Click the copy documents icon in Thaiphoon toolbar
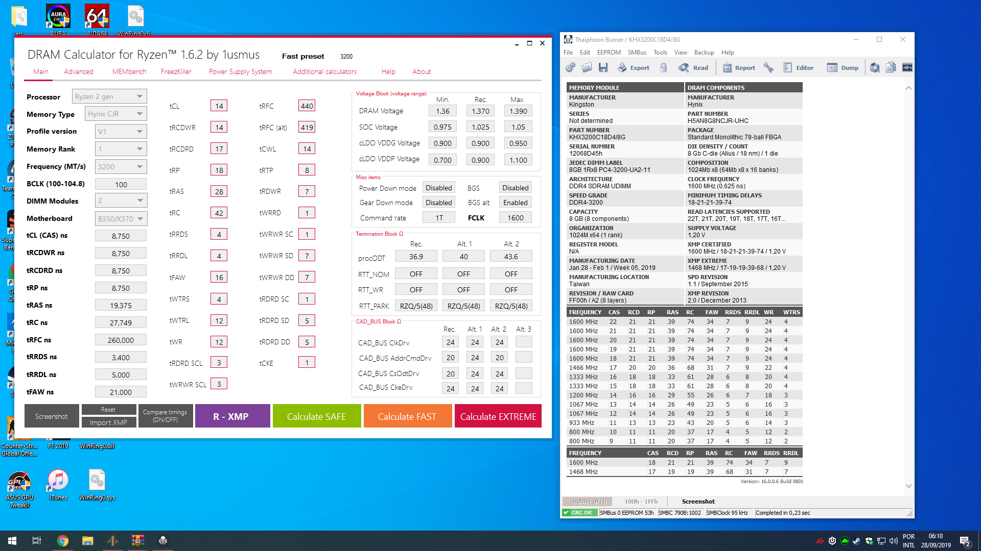 (891, 67)
